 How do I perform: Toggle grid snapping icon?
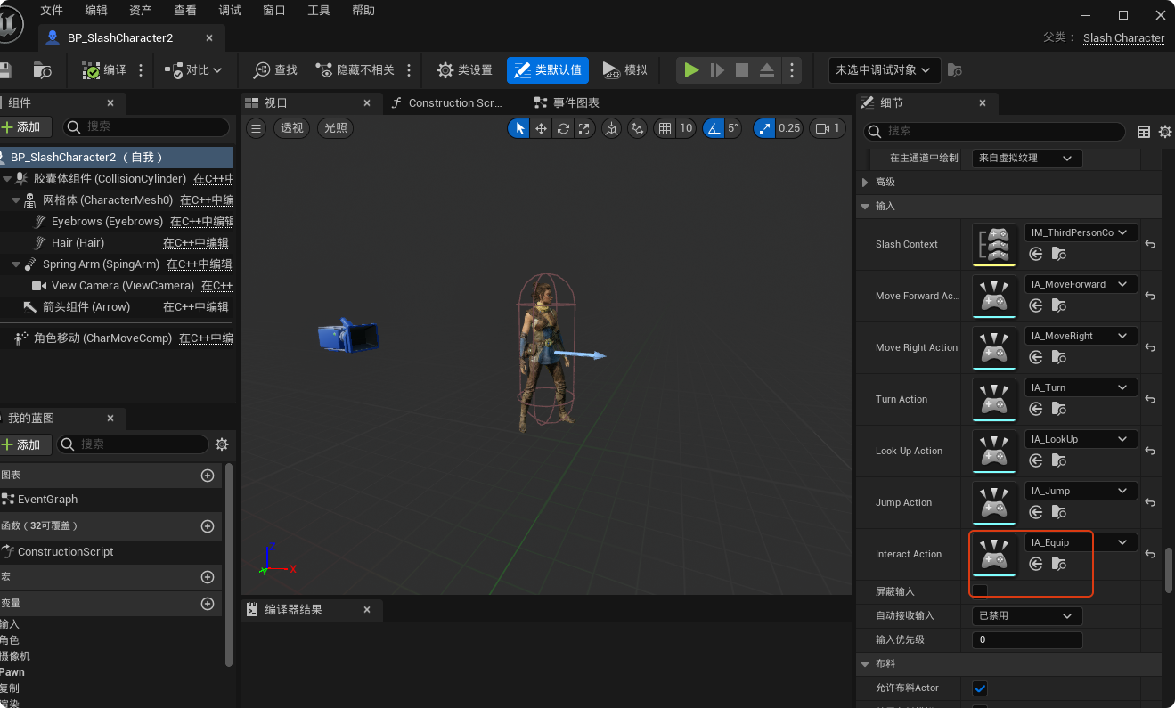[665, 128]
